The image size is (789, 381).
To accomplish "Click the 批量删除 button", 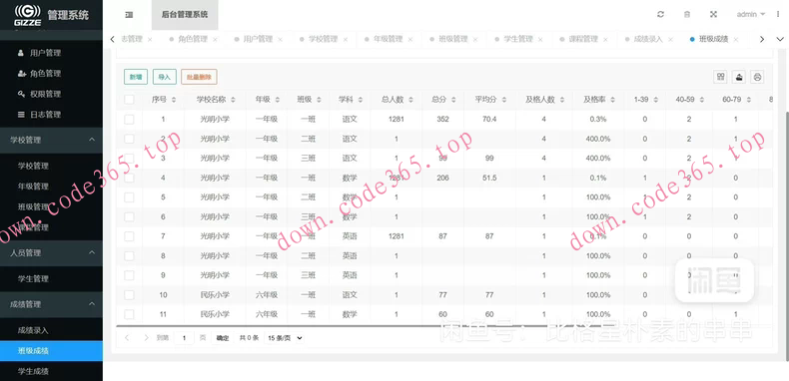I will [200, 77].
